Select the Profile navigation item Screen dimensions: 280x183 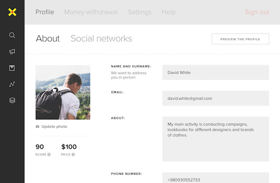coord(45,12)
